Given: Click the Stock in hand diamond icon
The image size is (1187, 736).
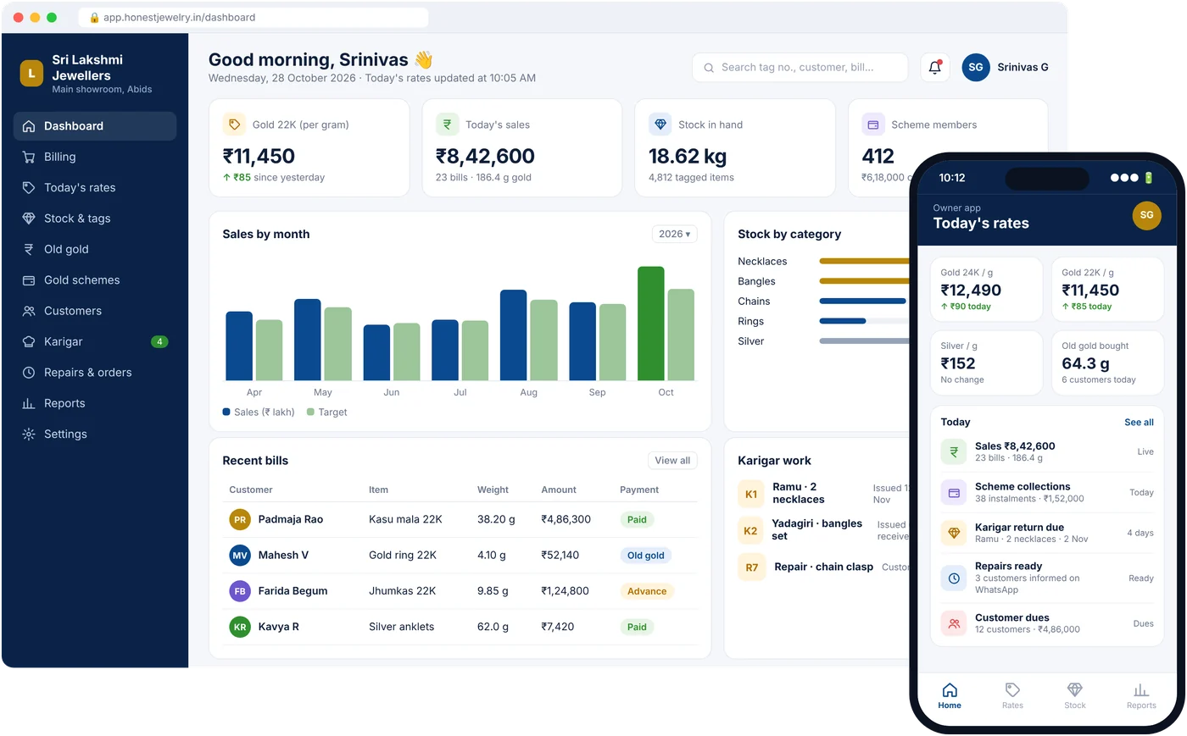Looking at the screenshot, I should 660,125.
